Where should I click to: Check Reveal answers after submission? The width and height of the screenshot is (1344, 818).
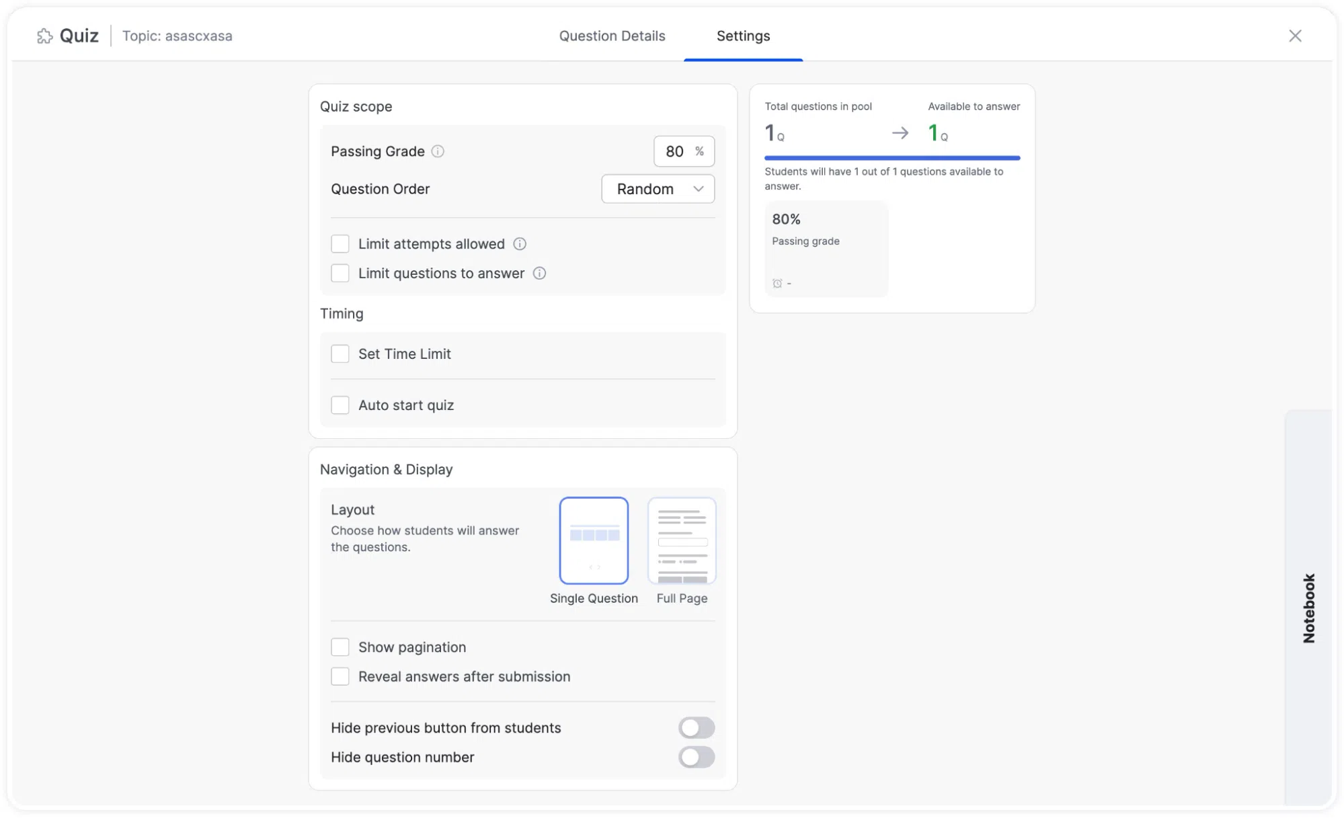pyautogui.click(x=340, y=677)
